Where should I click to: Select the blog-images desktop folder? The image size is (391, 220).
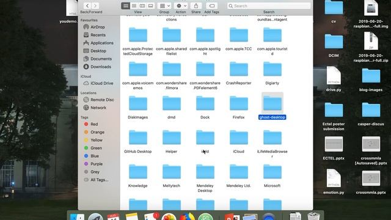371,76
